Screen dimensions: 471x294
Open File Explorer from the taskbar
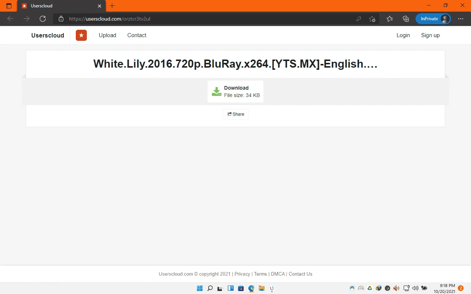click(262, 288)
